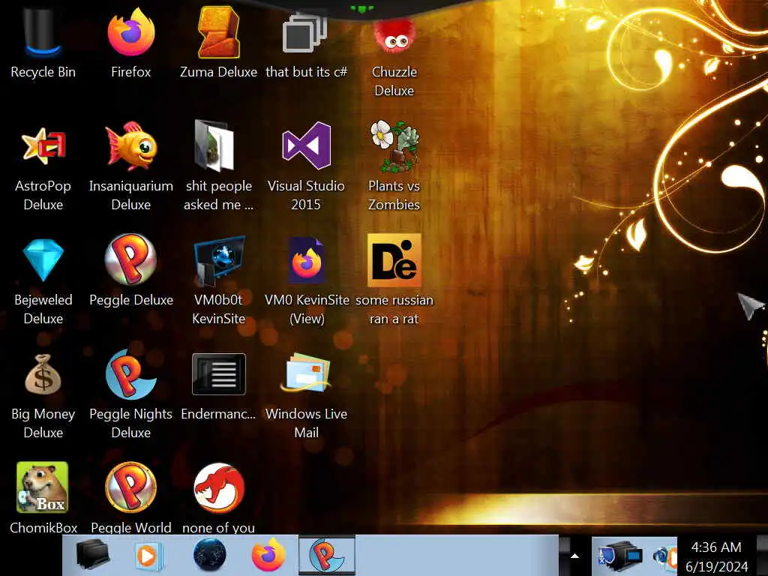The width and height of the screenshot is (768, 576).
Task: Select the Peggle Deluxe desktop icon
Action: (131, 259)
